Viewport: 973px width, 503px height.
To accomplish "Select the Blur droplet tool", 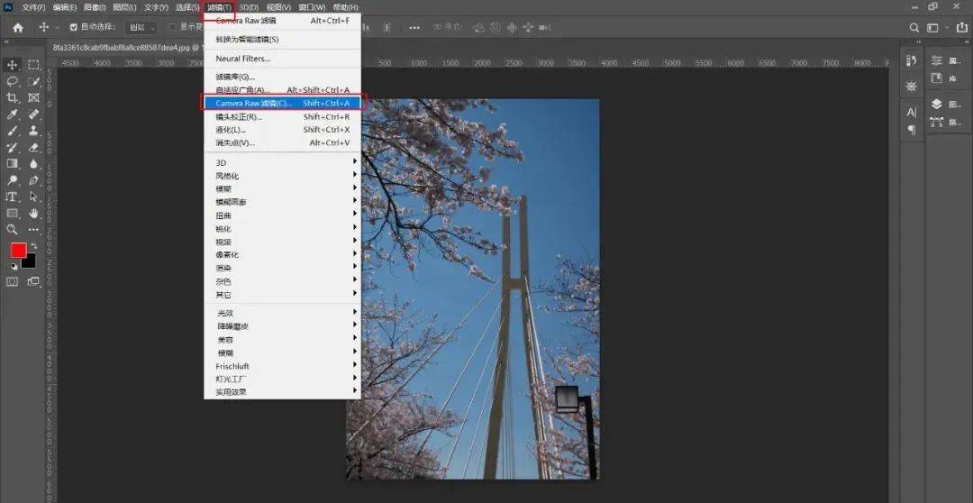I will (33, 163).
